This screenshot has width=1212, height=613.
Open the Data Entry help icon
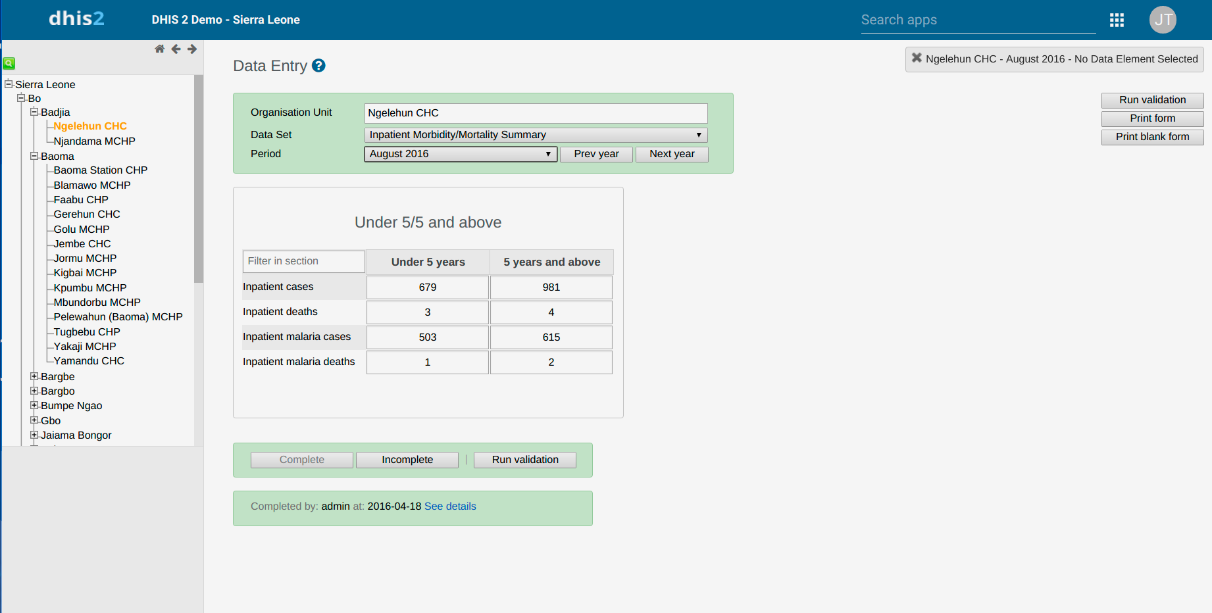(318, 66)
